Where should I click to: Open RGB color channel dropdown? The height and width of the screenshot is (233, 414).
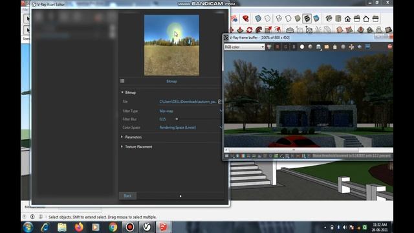coord(245,47)
